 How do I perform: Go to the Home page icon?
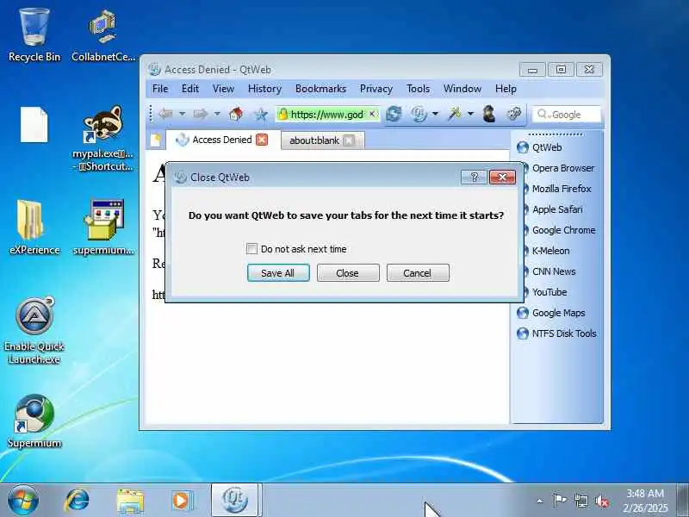(236, 115)
